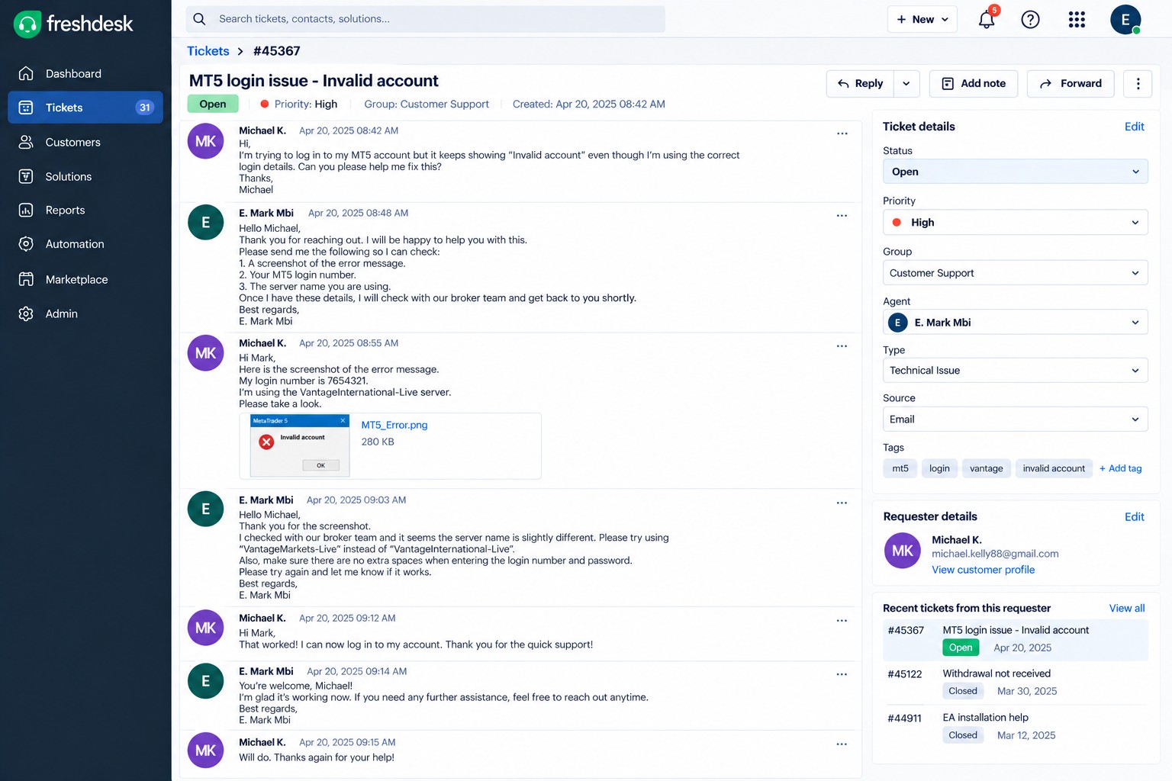Go to Automation in sidebar
Screen dimensions: 1172x781
tap(85, 244)
